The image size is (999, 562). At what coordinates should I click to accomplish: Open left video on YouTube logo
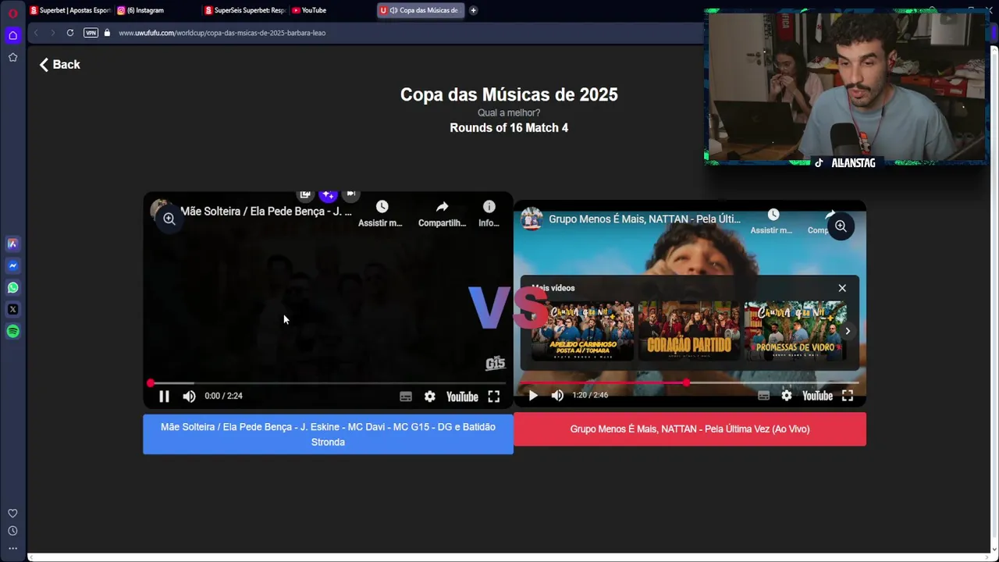click(462, 397)
